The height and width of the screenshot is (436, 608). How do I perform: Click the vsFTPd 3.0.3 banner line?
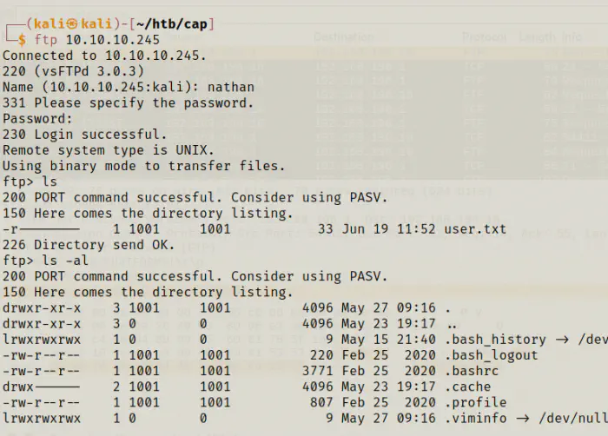(74, 71)
